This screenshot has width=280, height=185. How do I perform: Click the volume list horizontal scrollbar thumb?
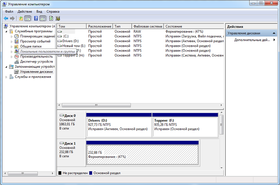pyautogui.click(x=96, y=105)
